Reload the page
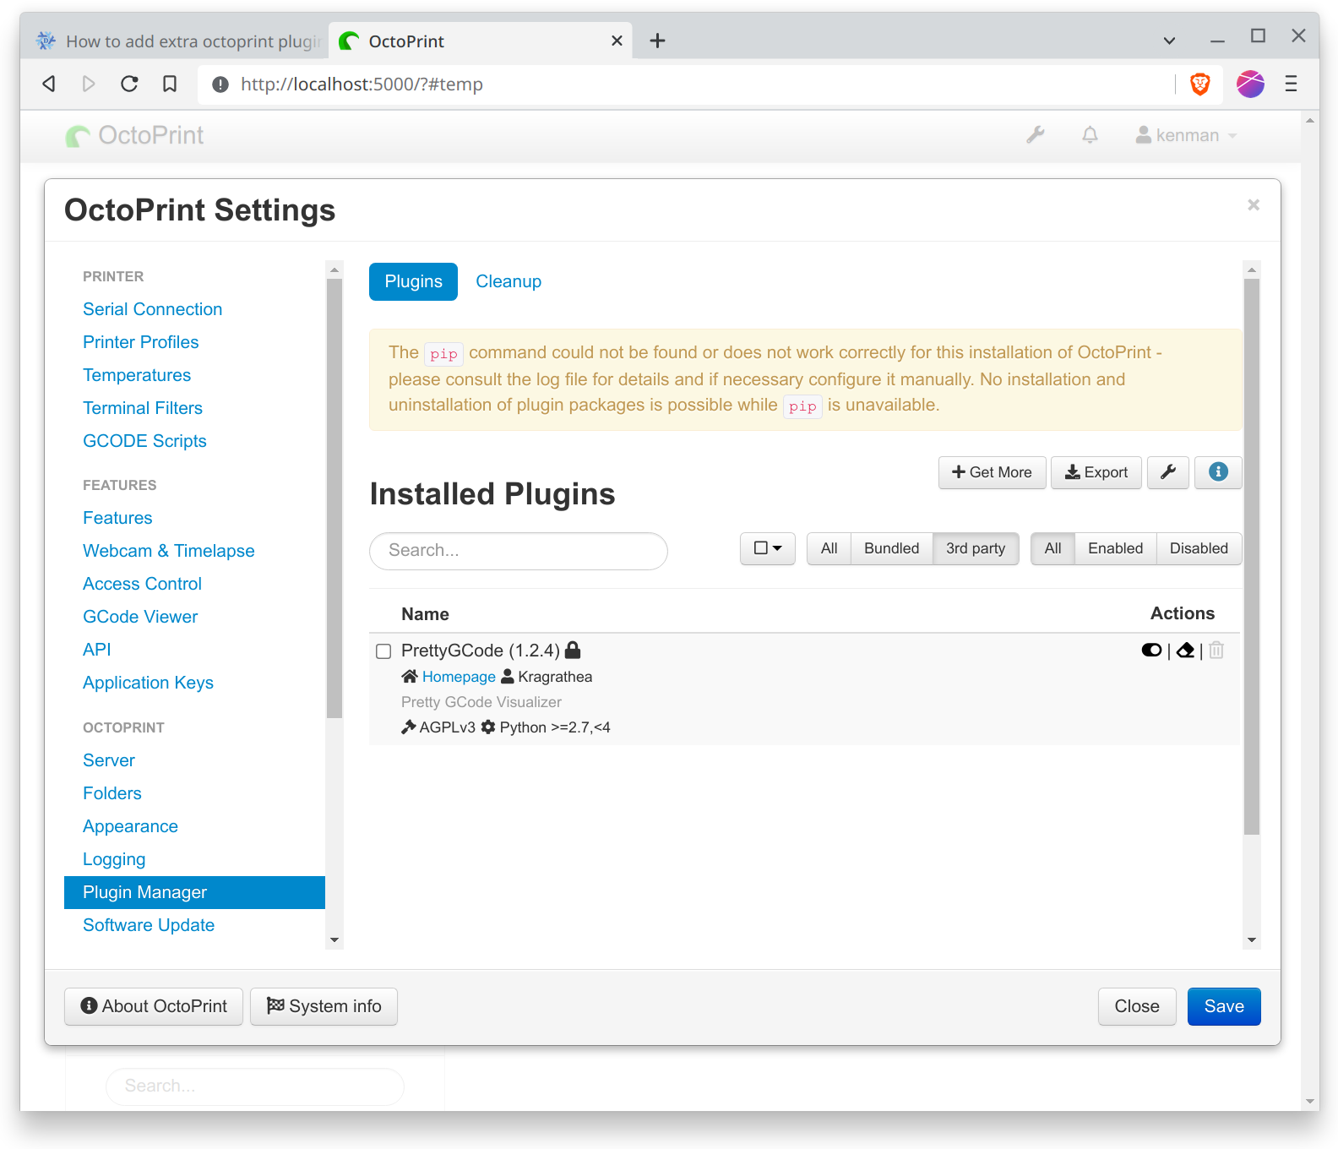This screenshot has height=1149, width=1338. pos(129,84)
